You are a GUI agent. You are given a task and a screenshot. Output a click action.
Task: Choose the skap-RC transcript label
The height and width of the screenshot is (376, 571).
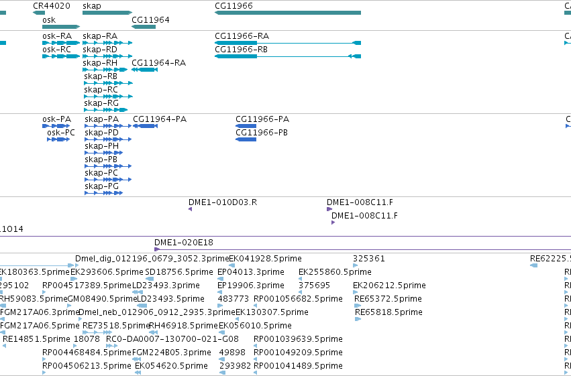(101, 89)
